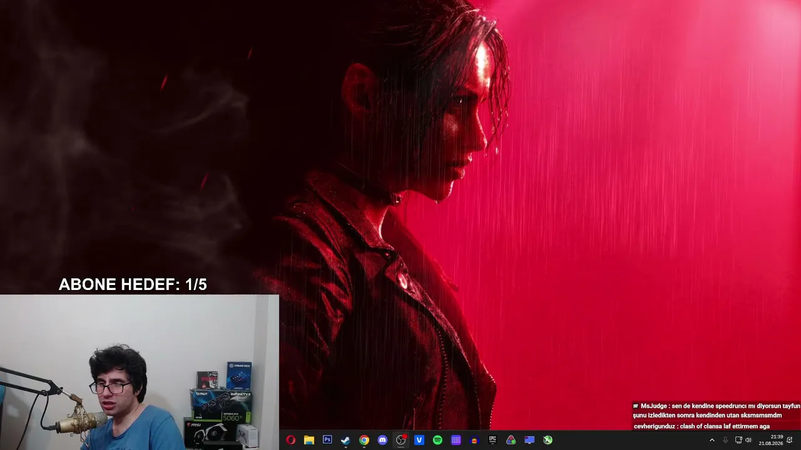
Task: Click the microphone icon in system tray
Action: (725, 440)
